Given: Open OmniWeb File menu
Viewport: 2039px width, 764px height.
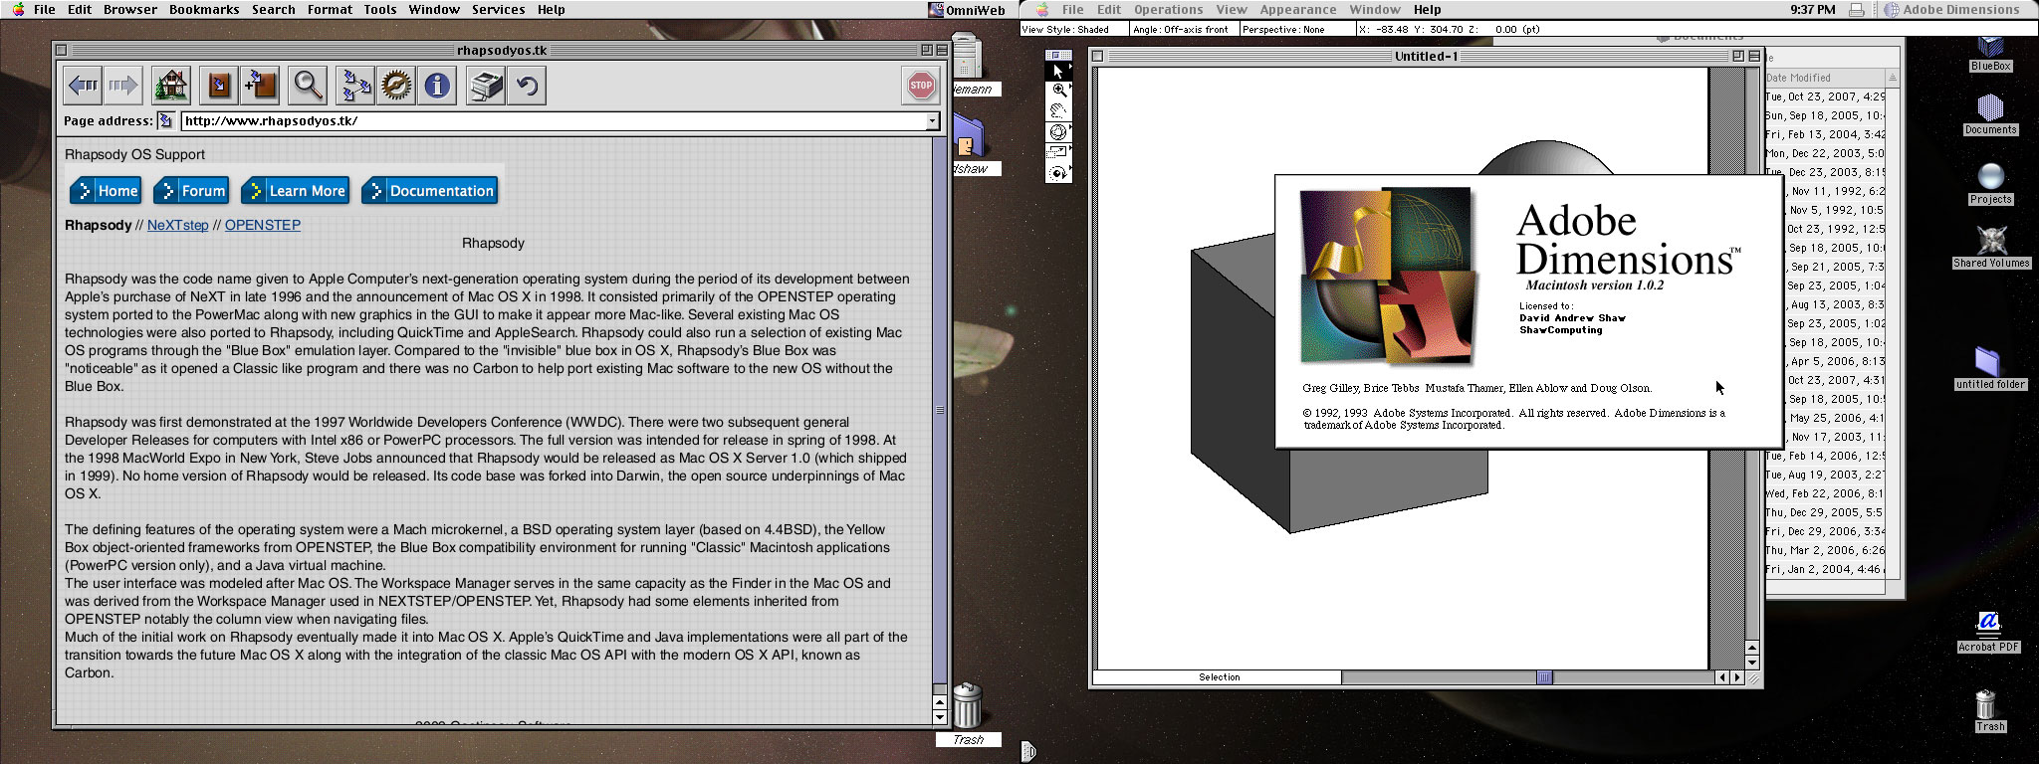Looking at the screenshot, I should click(45, 10).
